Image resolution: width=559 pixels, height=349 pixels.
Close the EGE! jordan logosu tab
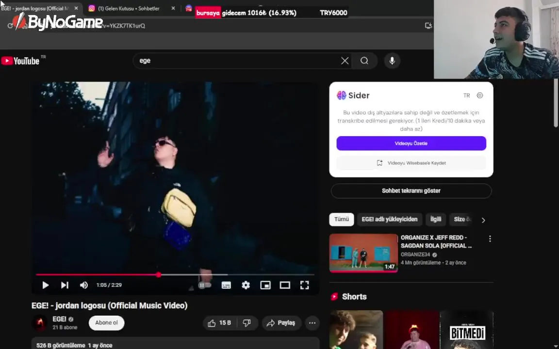point(76,8)
